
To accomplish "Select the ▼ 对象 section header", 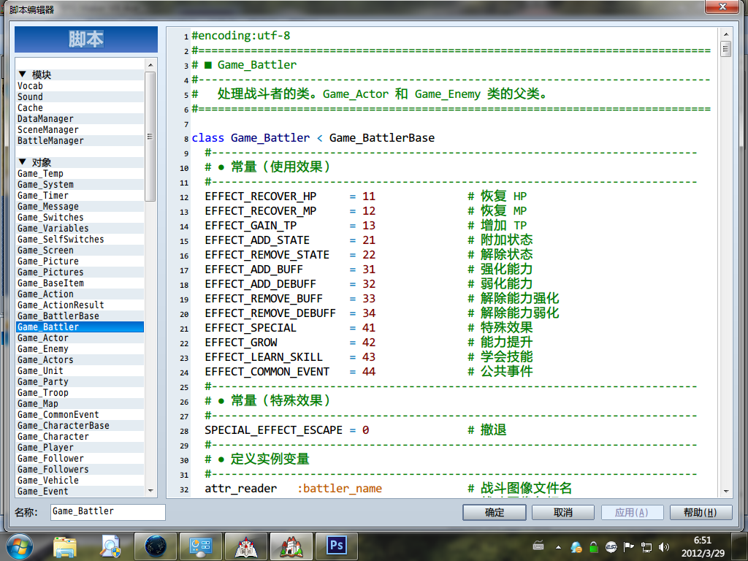I will (x=80, y=163).
